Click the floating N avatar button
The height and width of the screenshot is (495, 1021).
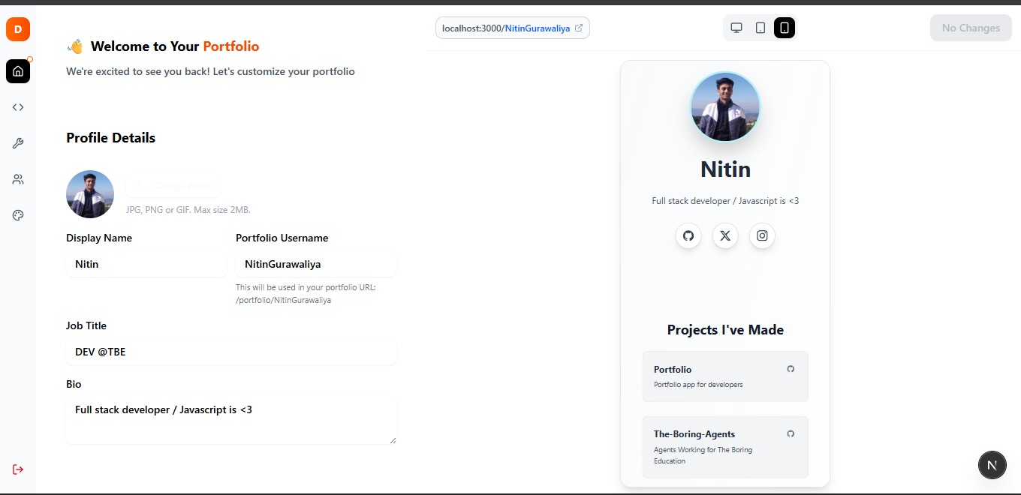pyautogui.click(x=992, y=464)
